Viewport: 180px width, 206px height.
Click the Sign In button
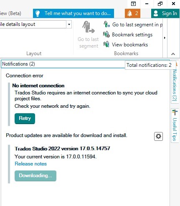(165, 13)
